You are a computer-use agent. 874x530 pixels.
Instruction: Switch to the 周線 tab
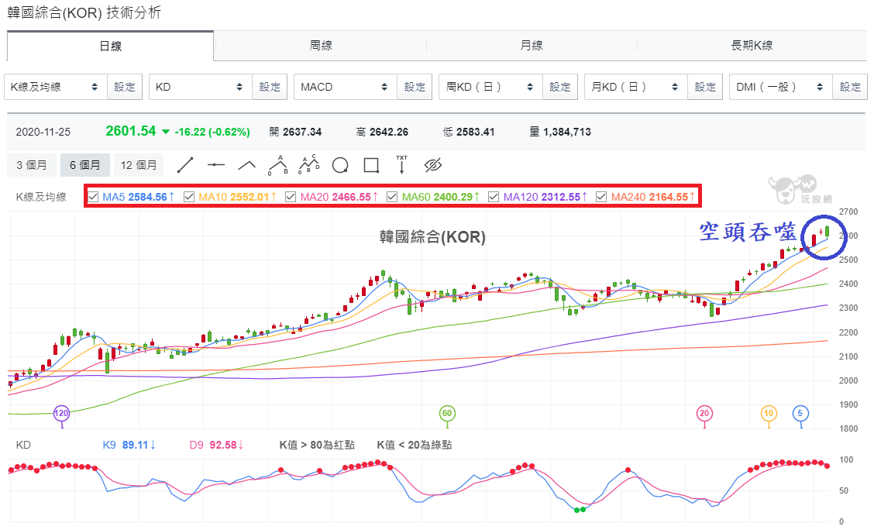tap(321, 46)
